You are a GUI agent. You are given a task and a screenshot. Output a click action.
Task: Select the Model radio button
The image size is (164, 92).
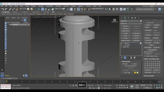click(x=124, y=64)
